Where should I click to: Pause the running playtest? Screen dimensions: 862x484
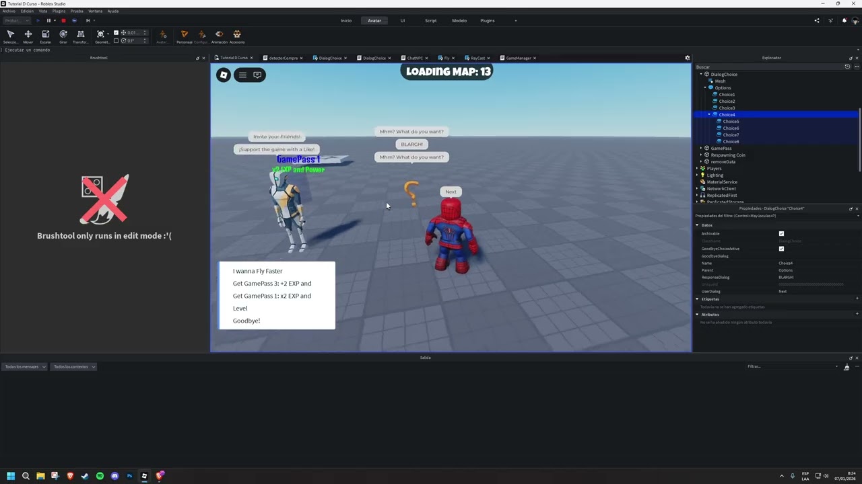[x=48, y=21]
